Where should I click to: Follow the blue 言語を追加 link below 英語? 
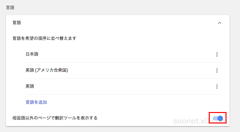click(x=36, y=102)
